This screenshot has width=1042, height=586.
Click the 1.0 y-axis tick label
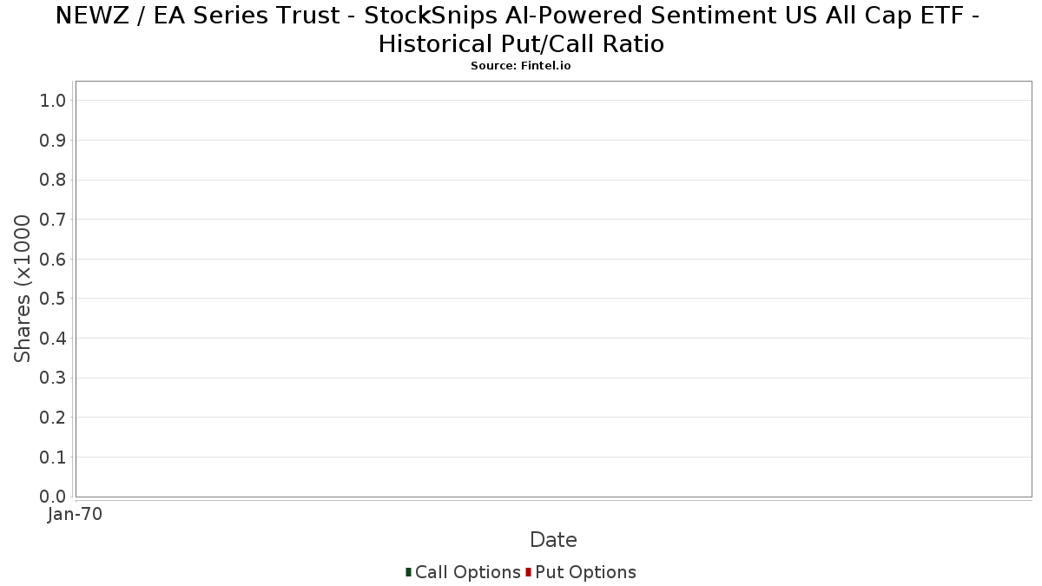[x=53, y=101]
